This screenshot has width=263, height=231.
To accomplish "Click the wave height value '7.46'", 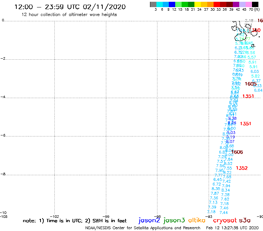I will (224, 208).
